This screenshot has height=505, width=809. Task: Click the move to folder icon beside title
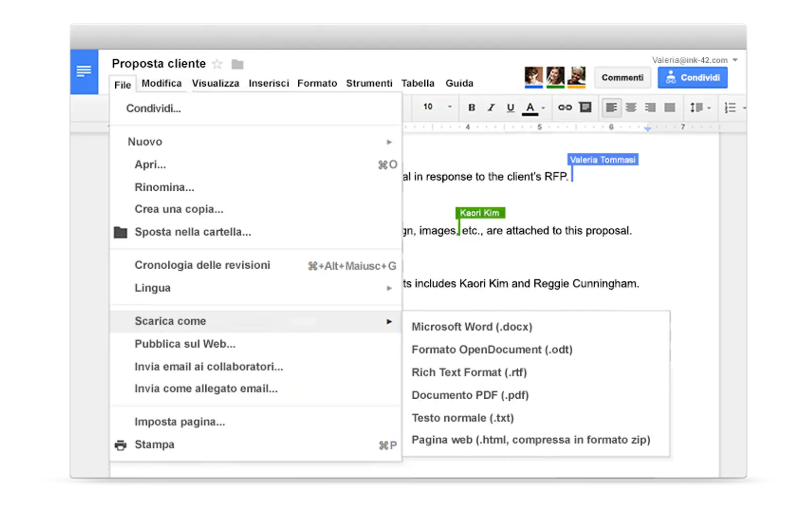pos(237,64)
